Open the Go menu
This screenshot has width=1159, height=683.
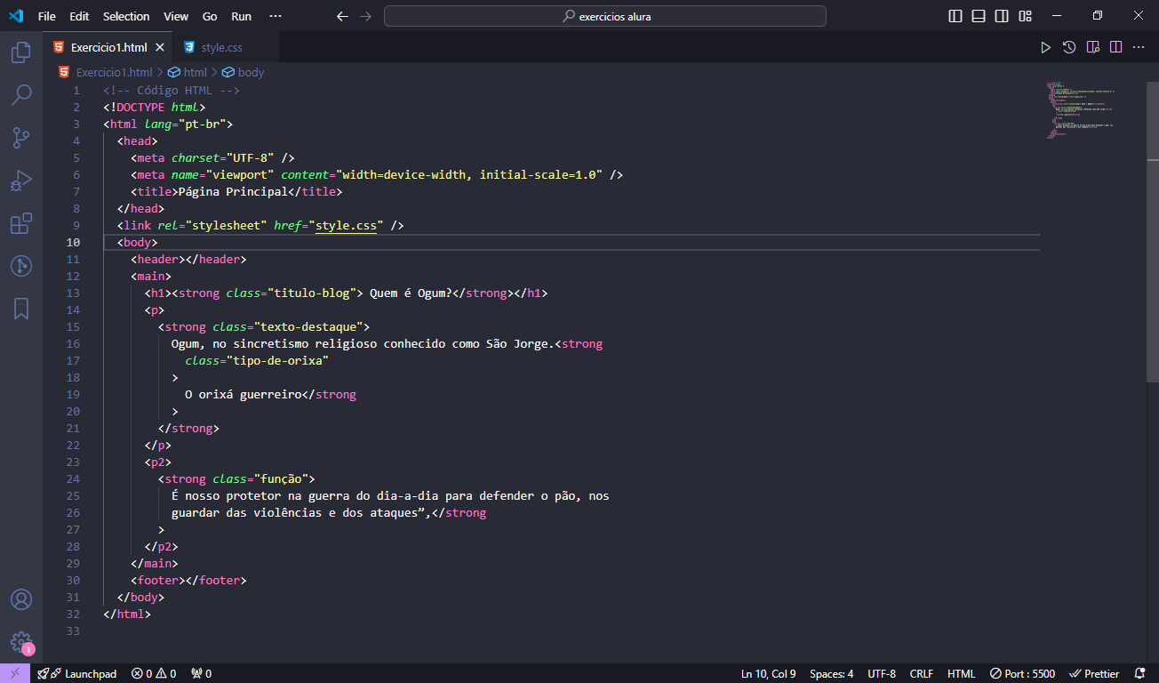[x=210, y=16]
